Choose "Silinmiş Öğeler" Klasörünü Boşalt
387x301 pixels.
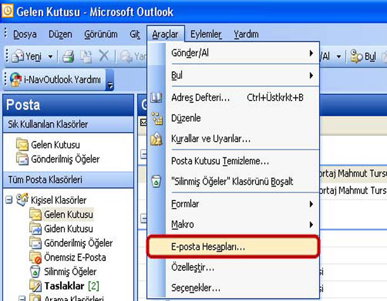[242, 181]
